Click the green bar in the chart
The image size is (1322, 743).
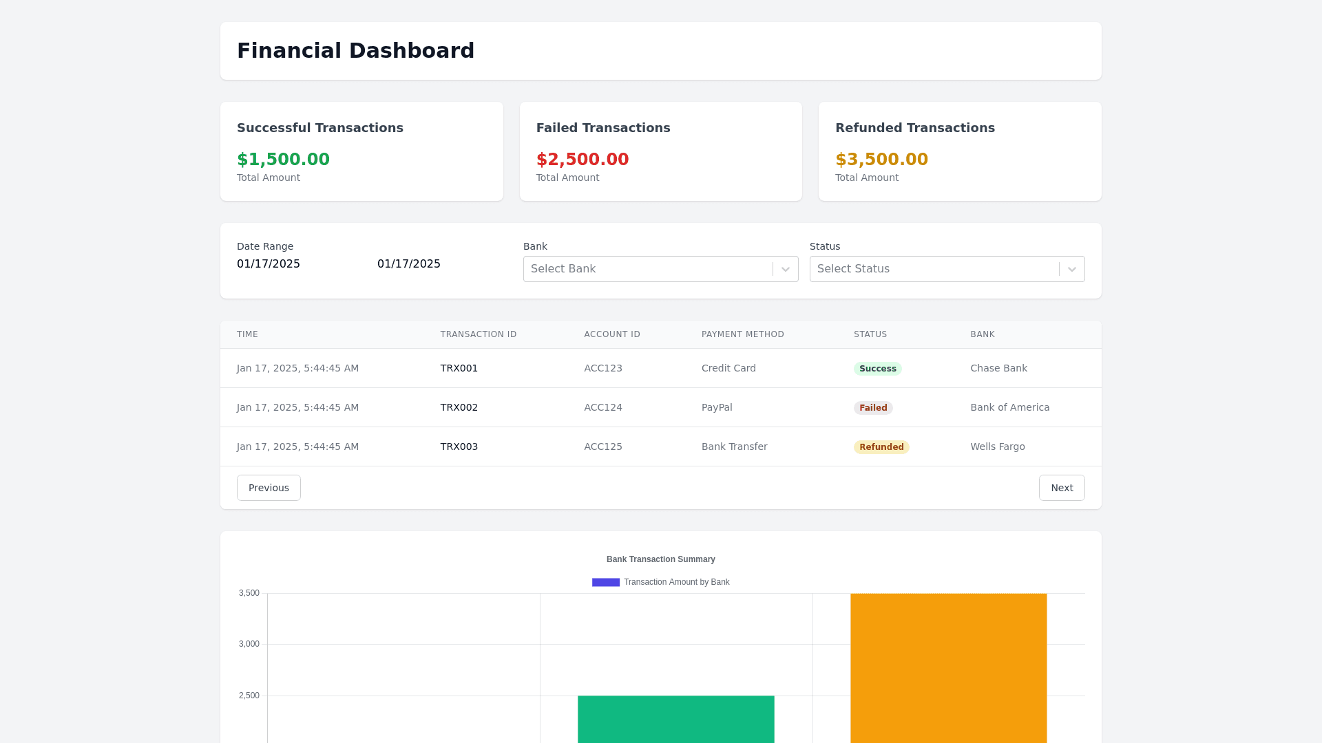point(675,719)
